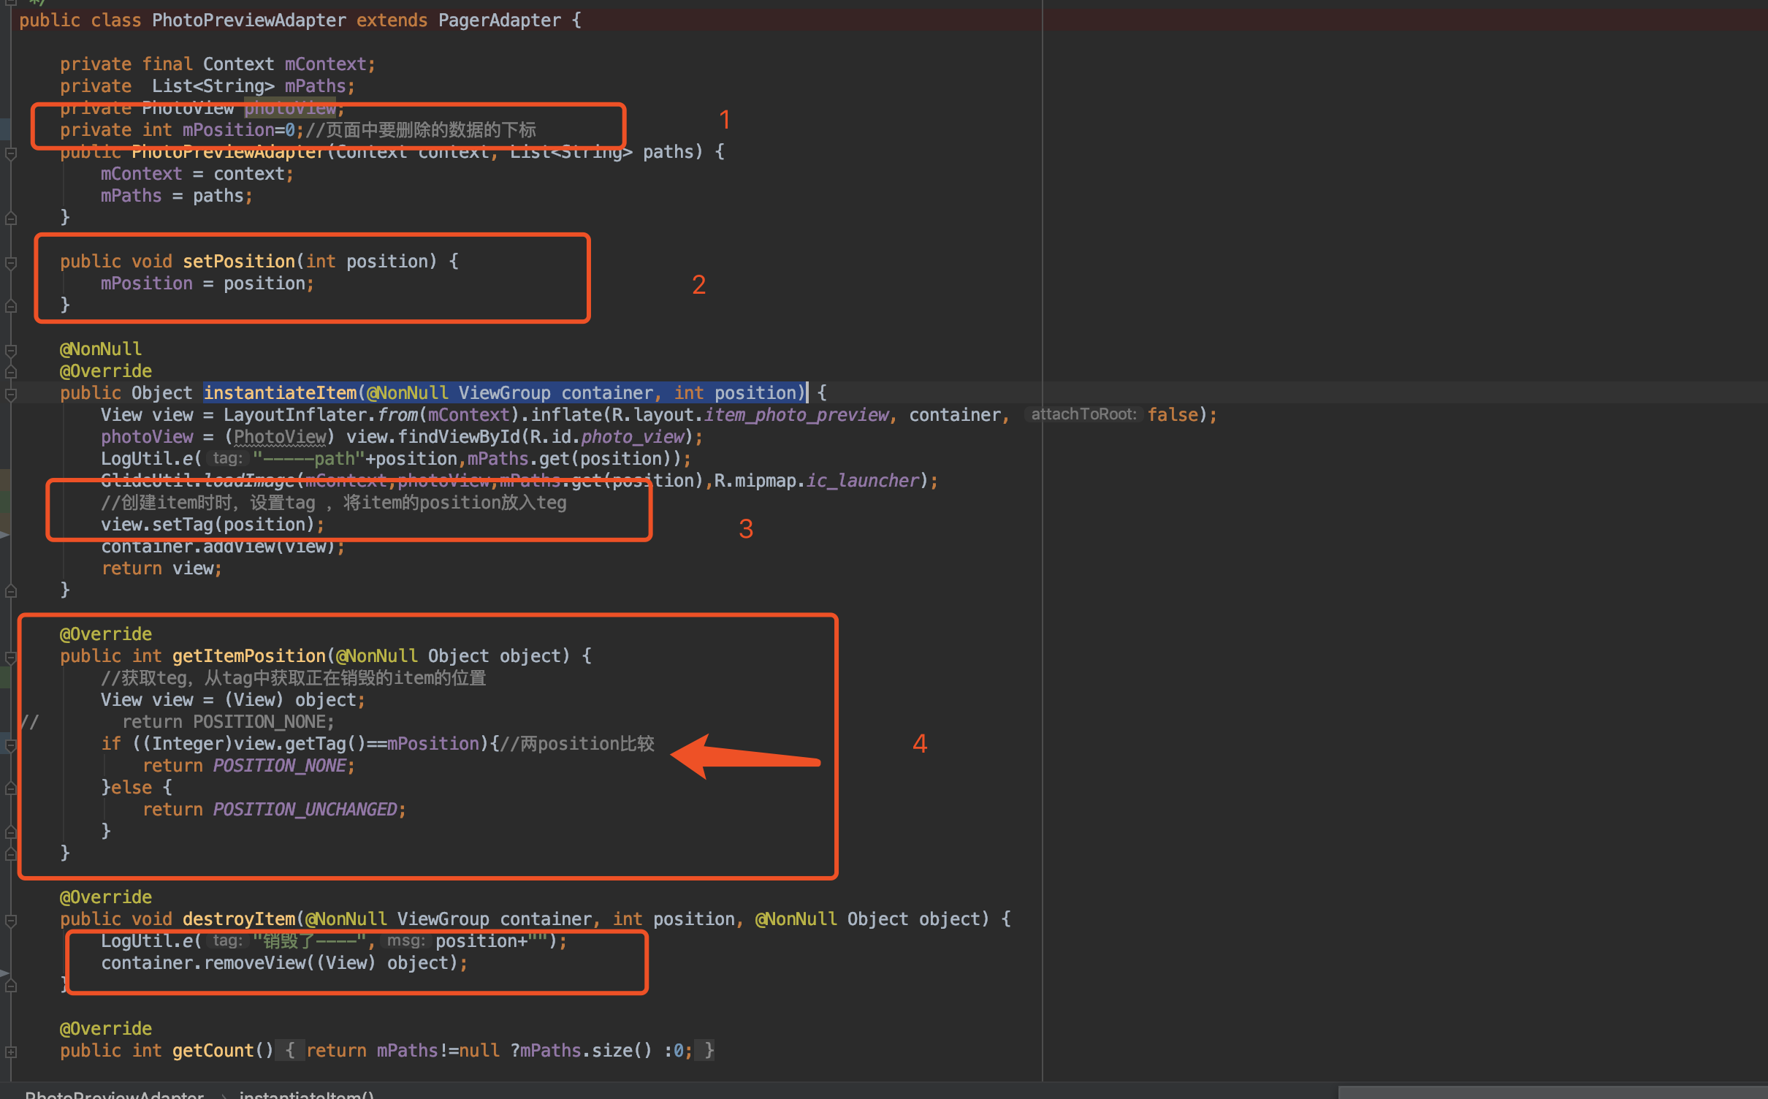Viewport: 1768px width, 1099px height.
Task: Click item_photo_preview layout reference
Action: click(x=797, y=414)
